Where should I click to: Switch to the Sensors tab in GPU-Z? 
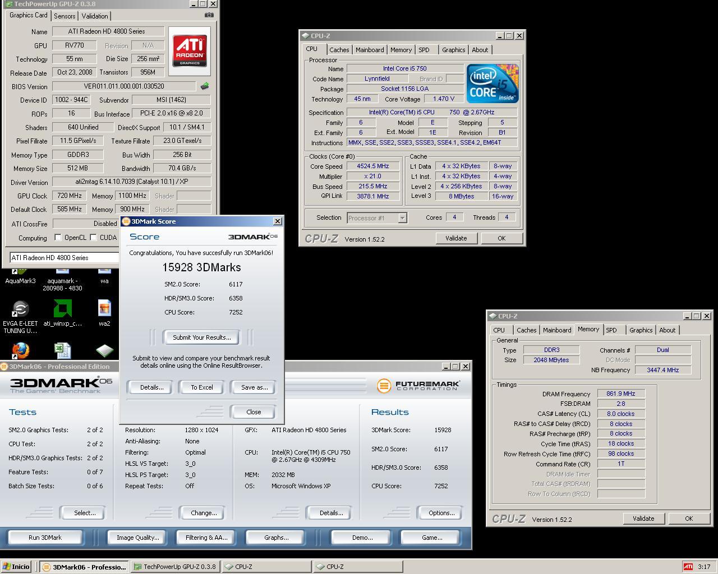click(x=65, y=16)
